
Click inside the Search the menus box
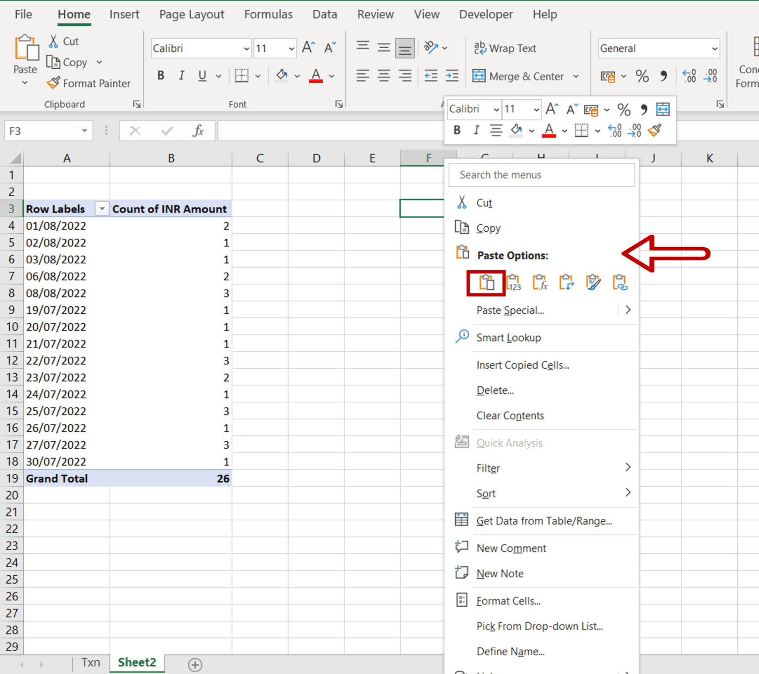[541, 174]
